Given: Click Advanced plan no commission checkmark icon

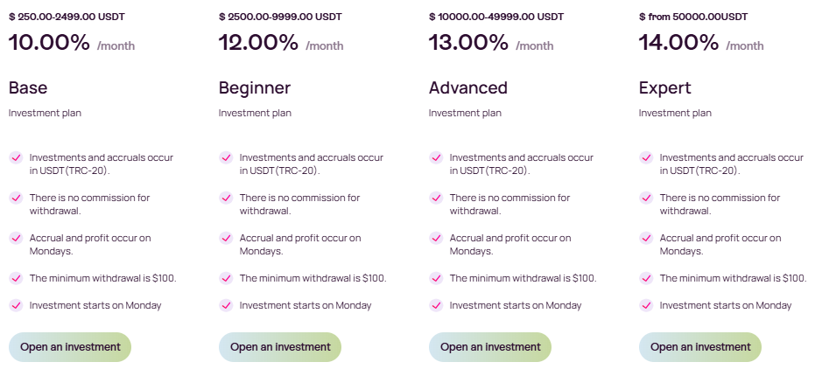Looking at the screenshot, I should 436,198.
